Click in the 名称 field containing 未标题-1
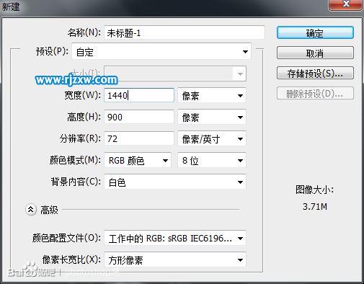The image size is (364, 284). coord(185,32)
